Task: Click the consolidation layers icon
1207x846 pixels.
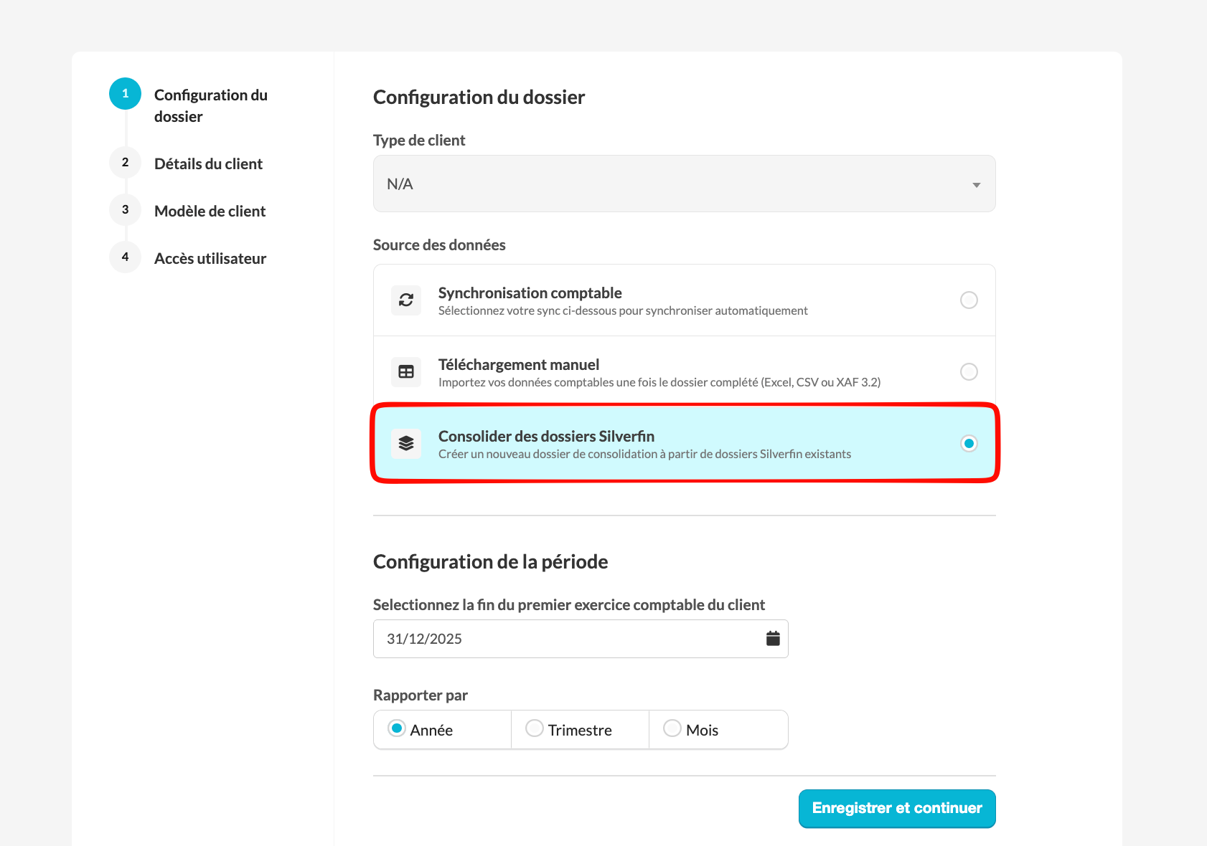Action: pyautogui.click(x=406, y=443)
